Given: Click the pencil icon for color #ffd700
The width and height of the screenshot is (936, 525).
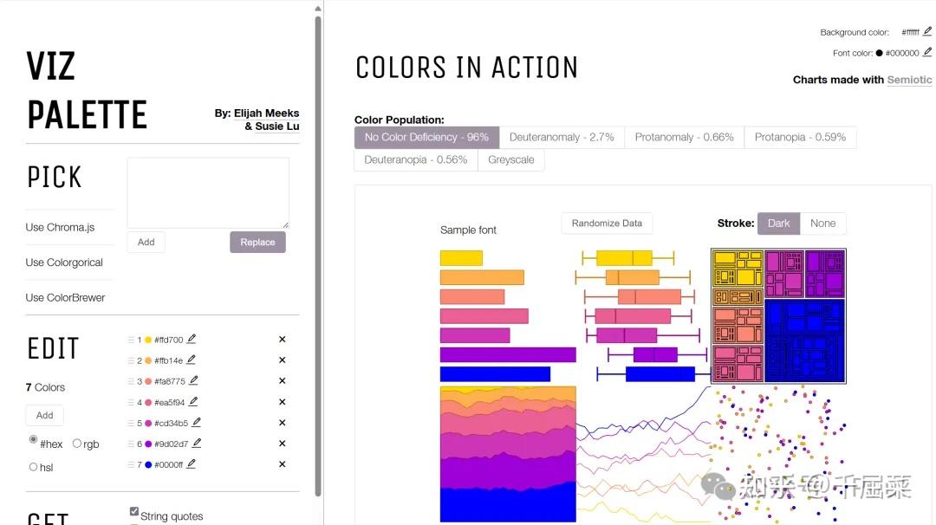Looking at the screenshot, I should [x=192, y=339].
